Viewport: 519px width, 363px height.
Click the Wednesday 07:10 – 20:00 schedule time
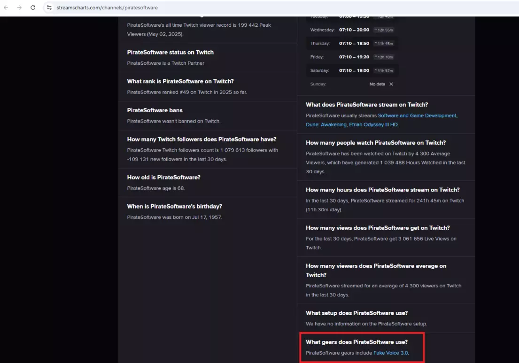[x=354, y=30]
